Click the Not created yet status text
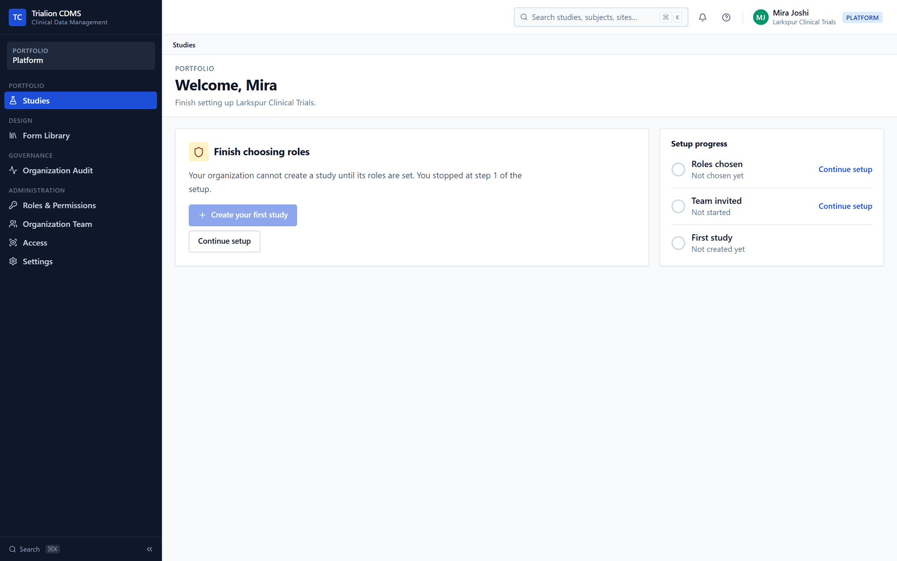The image size is (897, 561). 718,249
